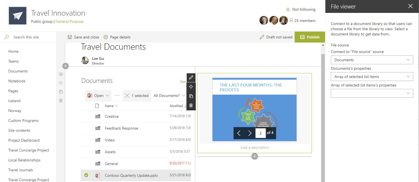The height and width of the screenshot is (182, 419).
Task: Select the edit section icon on far left
Action: [61, 74]
